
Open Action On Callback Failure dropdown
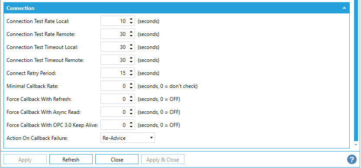point(128,138)
